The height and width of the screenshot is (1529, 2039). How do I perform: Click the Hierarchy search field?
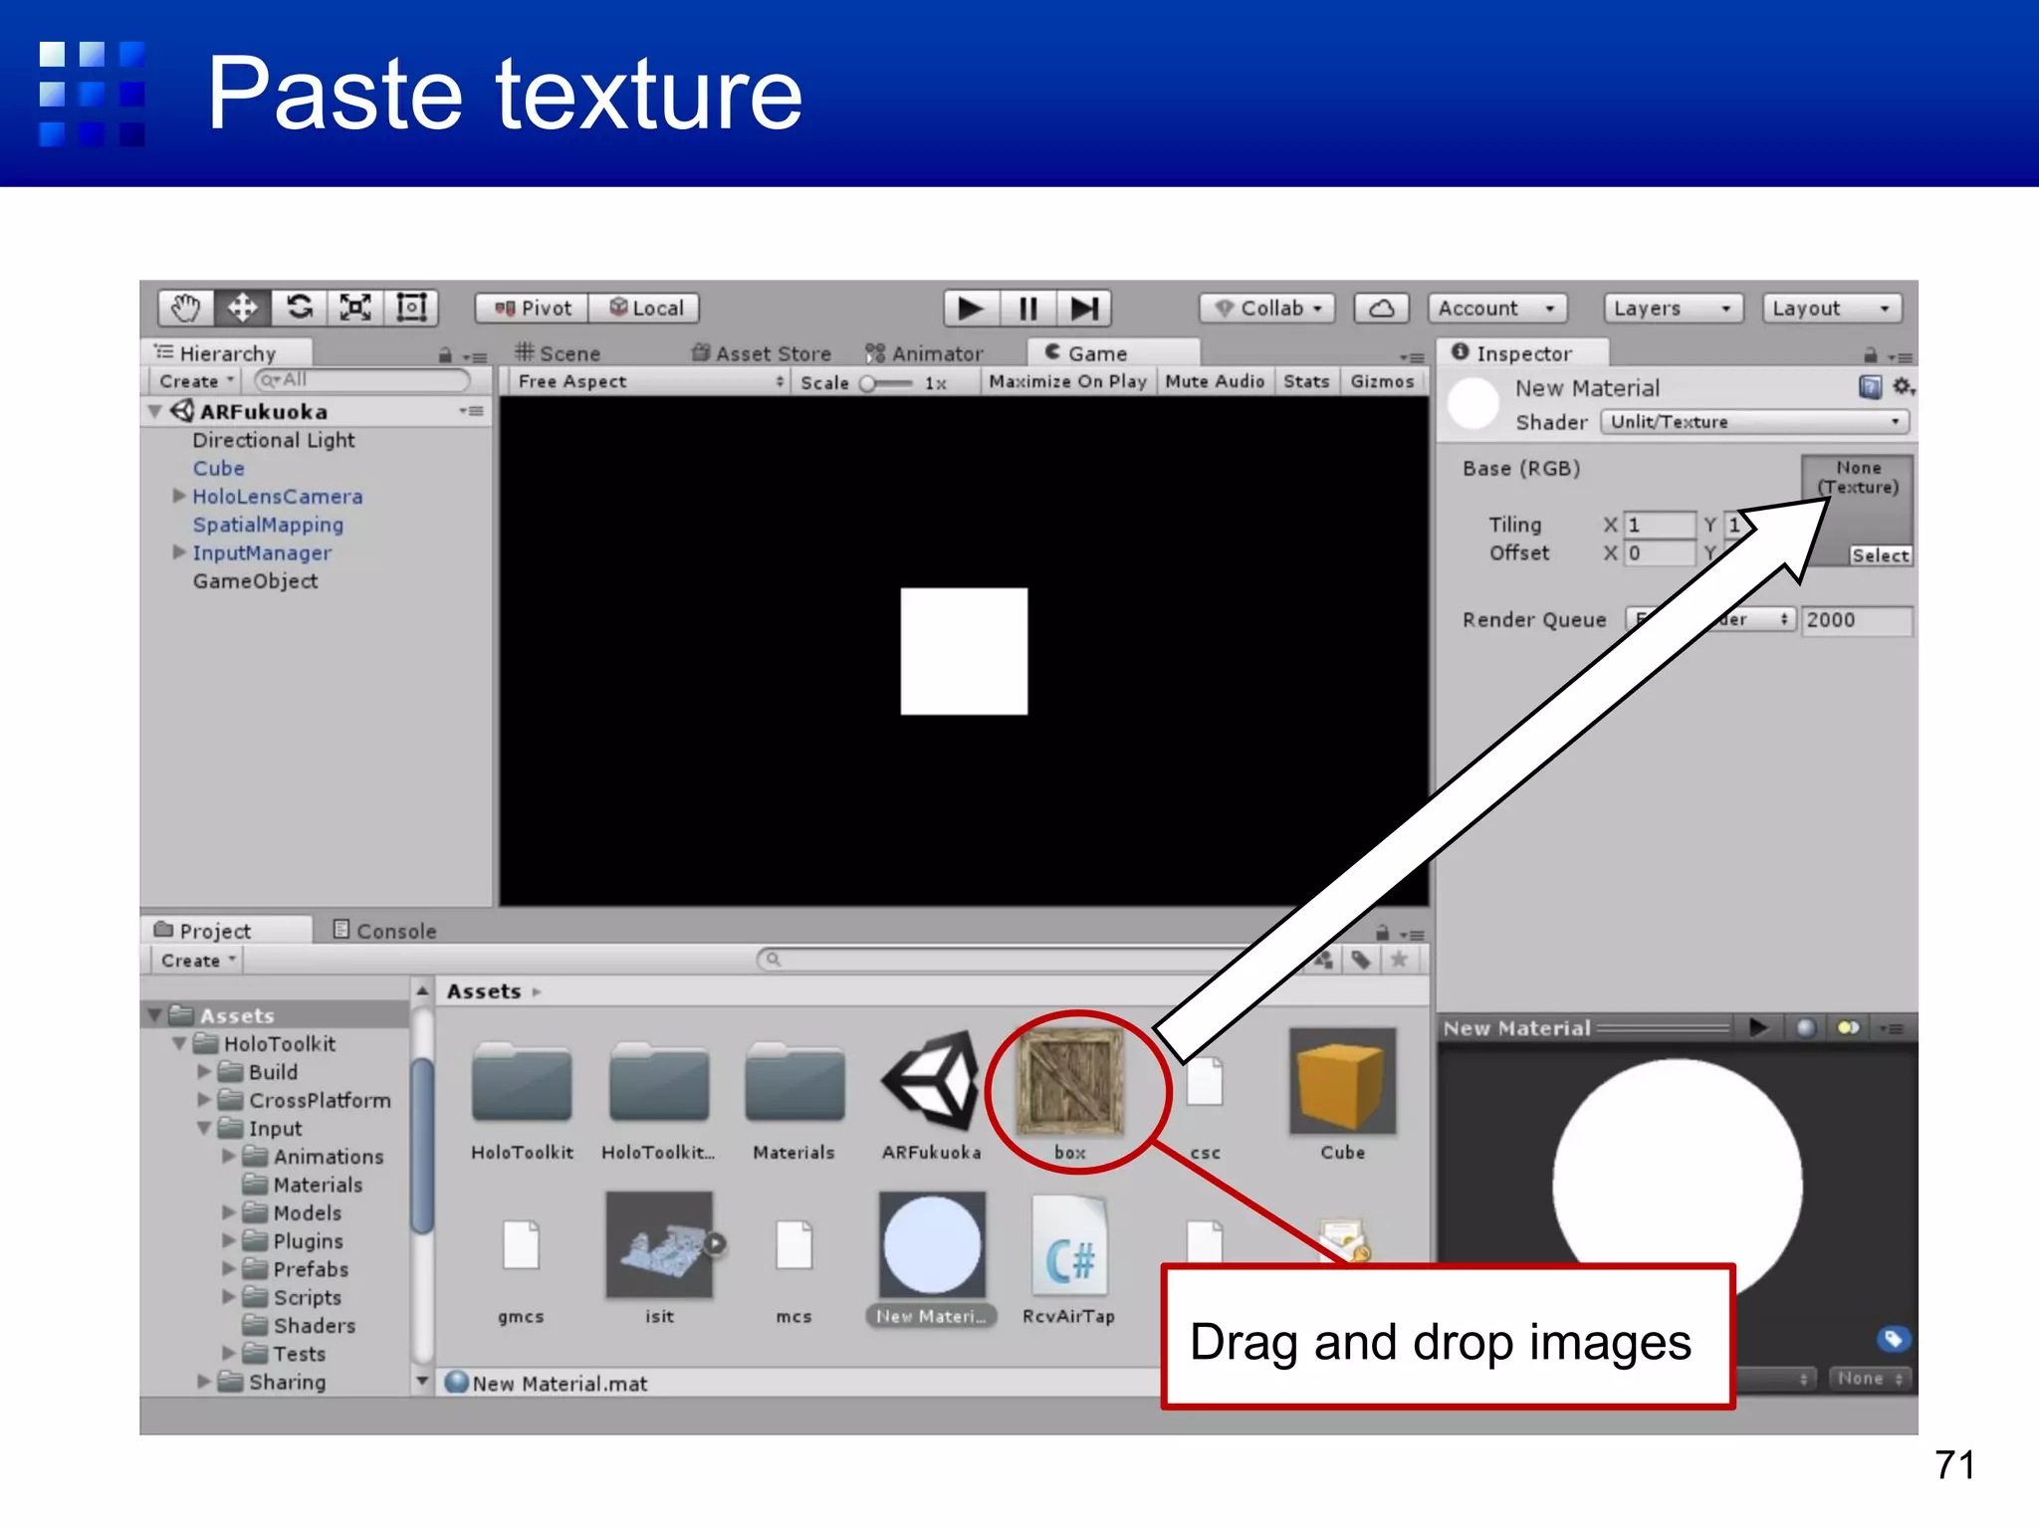pos(361,380)
